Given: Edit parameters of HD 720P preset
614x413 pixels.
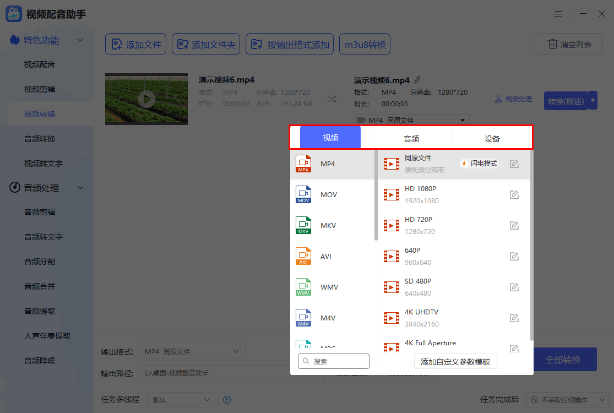Looking at the screenshot, I should (514, 225).
